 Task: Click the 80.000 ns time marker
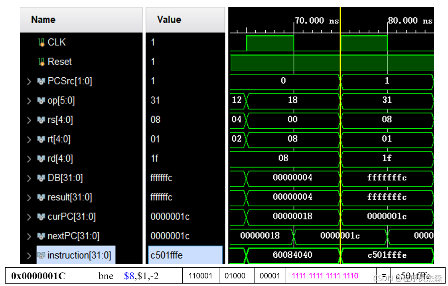pyautogui.click(x=410, y=21)
